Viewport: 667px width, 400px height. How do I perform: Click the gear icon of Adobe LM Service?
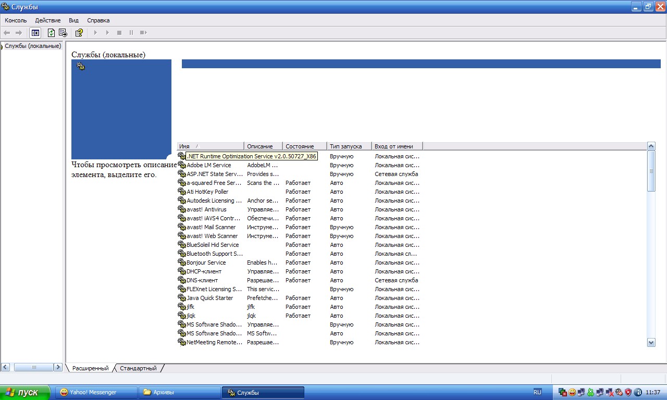[x=182, y=165]
